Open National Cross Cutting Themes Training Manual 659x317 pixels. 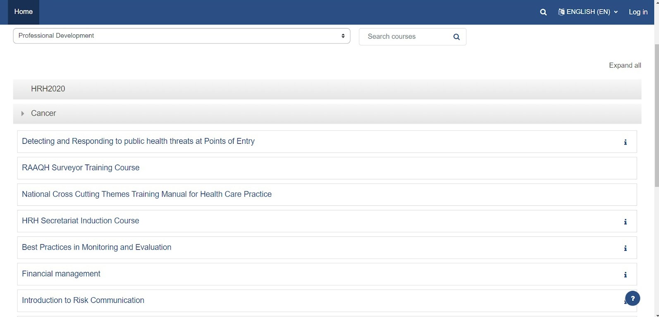pos(147,194)
